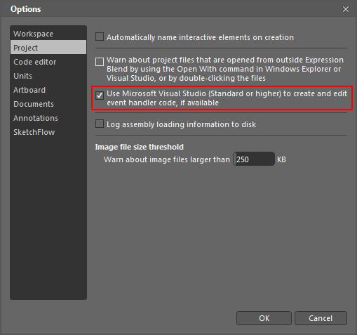Dismiss dialog with Cancel button

[x=321, y=318]
